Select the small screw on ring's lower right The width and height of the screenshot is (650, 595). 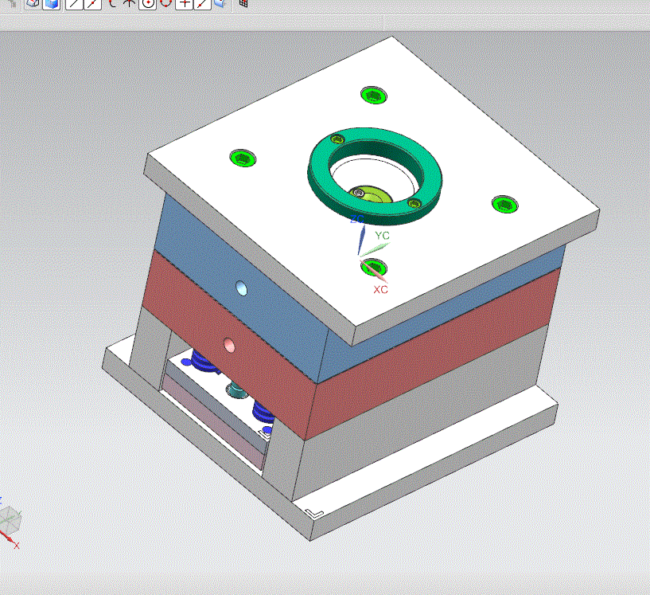(415, 204)
